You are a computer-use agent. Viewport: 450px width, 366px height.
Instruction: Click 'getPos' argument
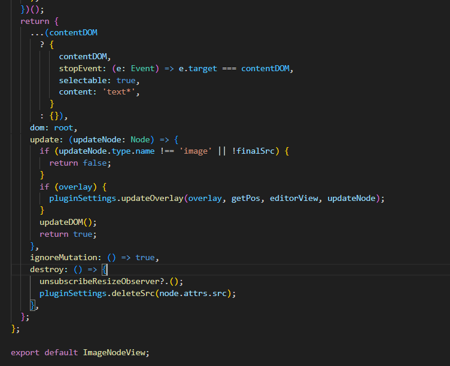(246, 199)
